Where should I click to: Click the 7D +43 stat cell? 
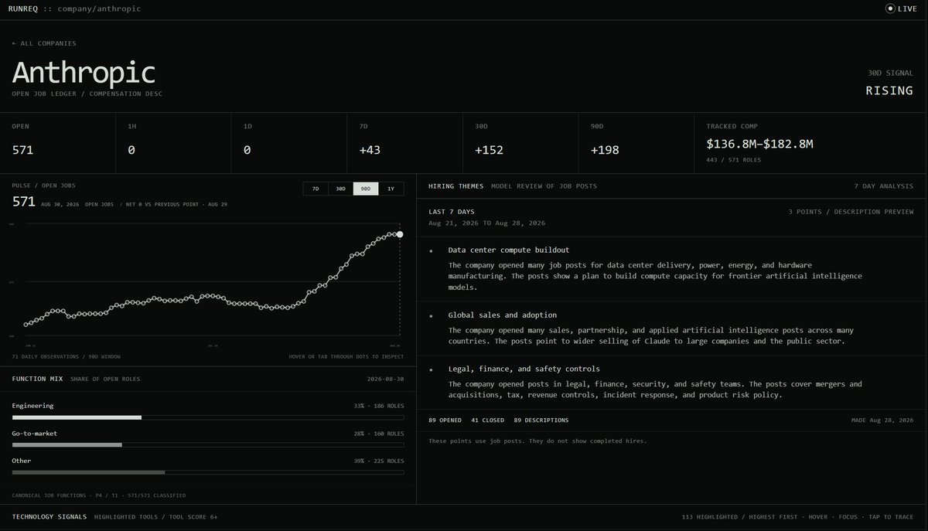(405, 143)
